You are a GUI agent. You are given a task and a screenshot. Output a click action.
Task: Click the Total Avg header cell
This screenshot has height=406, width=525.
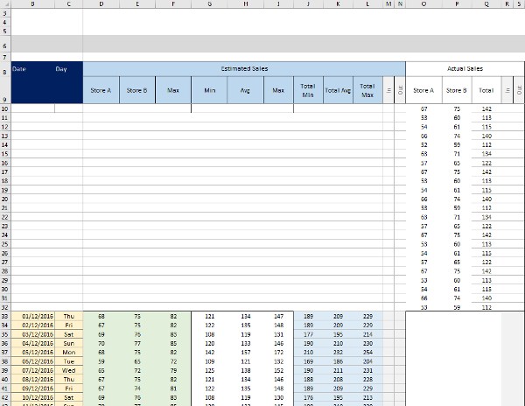(x=338, y=90)
